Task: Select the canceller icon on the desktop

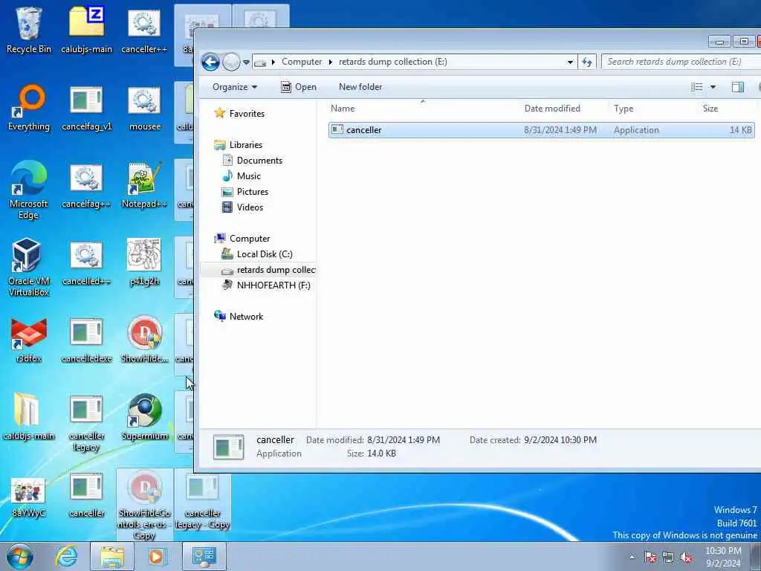Action: [x=86, y=495]
